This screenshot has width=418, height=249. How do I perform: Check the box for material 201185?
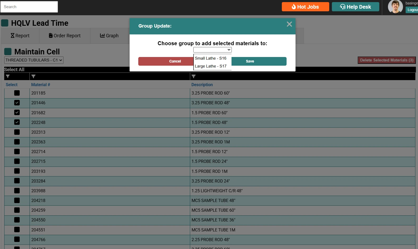pos(17,93)
